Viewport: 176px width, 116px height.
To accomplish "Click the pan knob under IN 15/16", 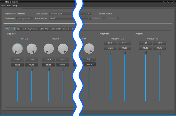I will 89,49.
